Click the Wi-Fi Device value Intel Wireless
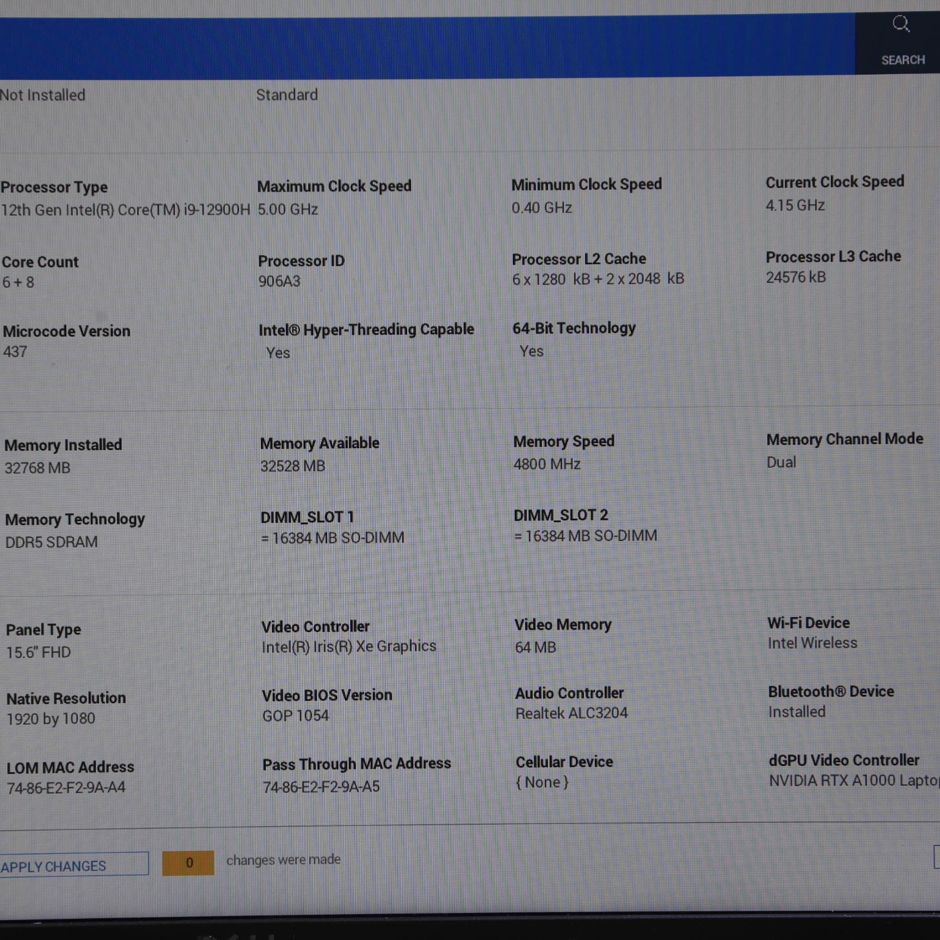Image resolution: width=940 pixels, height=940 pixels. [813, 643]
